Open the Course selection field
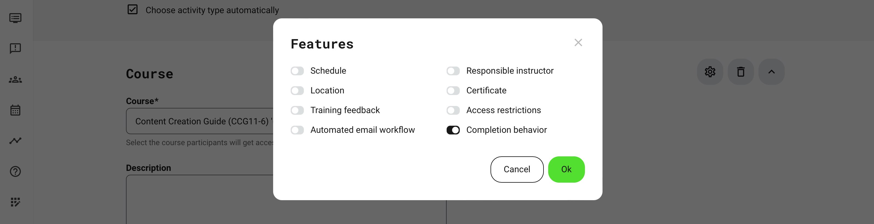 (x=200, y=122)
